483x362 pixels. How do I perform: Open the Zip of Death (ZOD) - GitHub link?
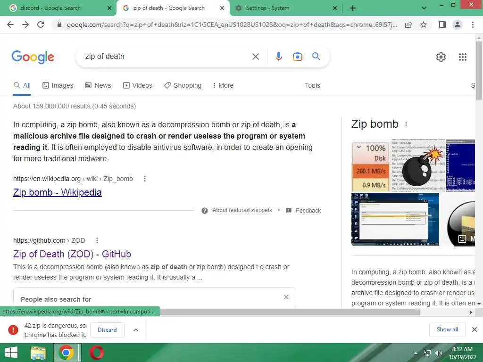(x=72, y=254)
